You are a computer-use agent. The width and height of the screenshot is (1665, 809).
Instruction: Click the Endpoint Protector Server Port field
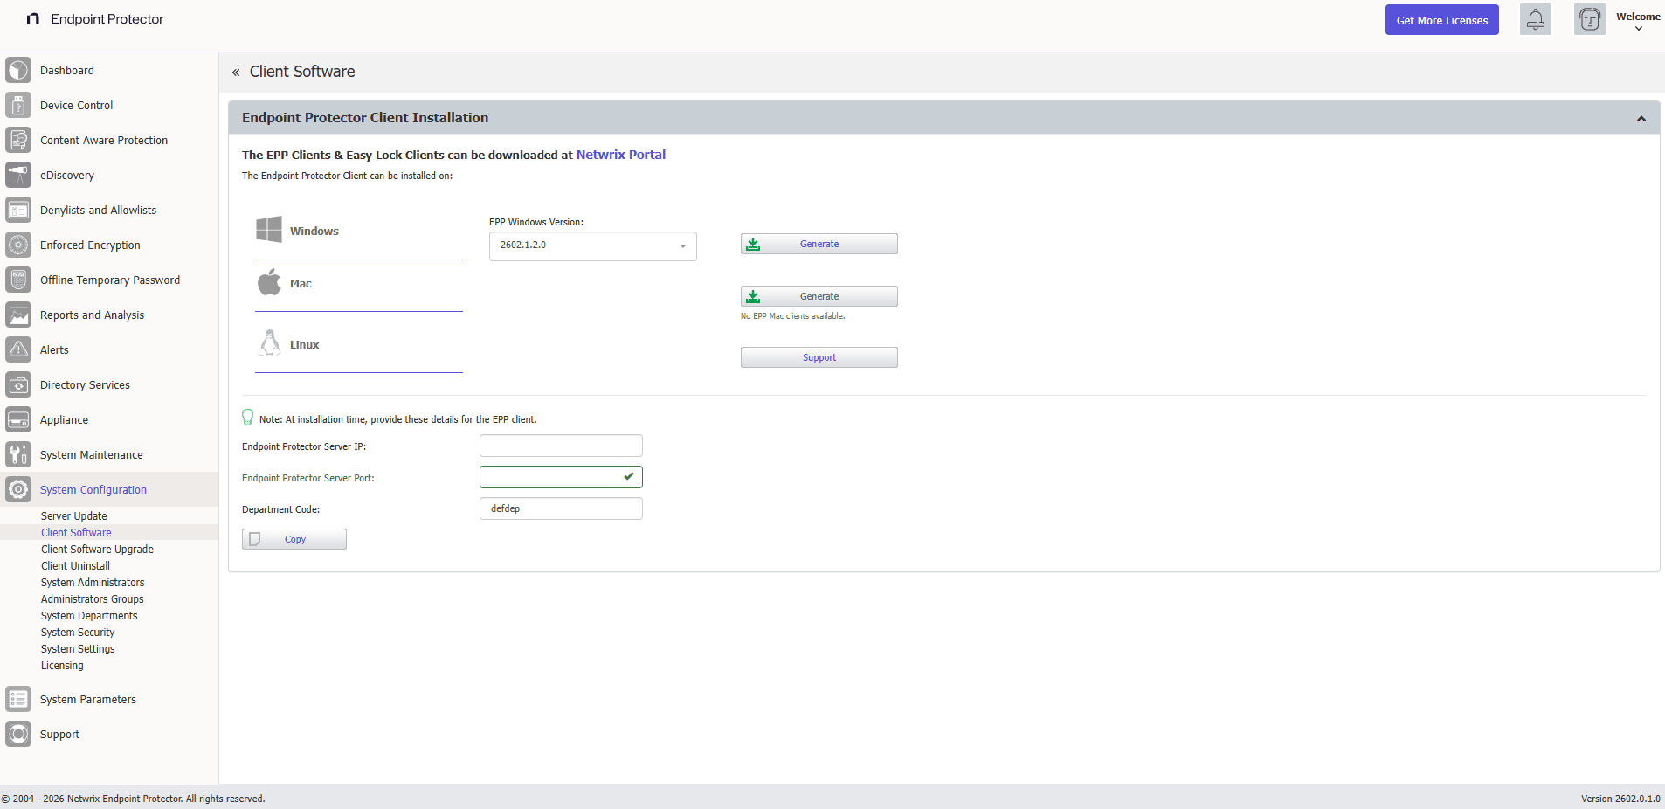point(561,477)
